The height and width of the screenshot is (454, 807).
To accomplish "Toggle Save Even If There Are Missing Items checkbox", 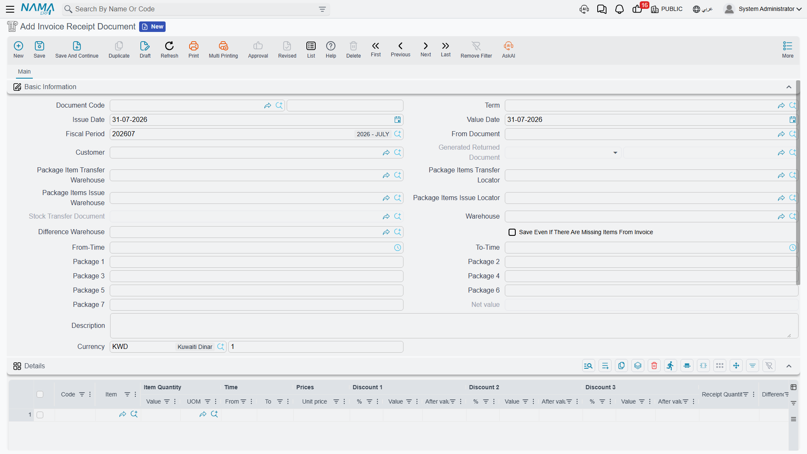I will pyautogui.click(x=512, y=232).
